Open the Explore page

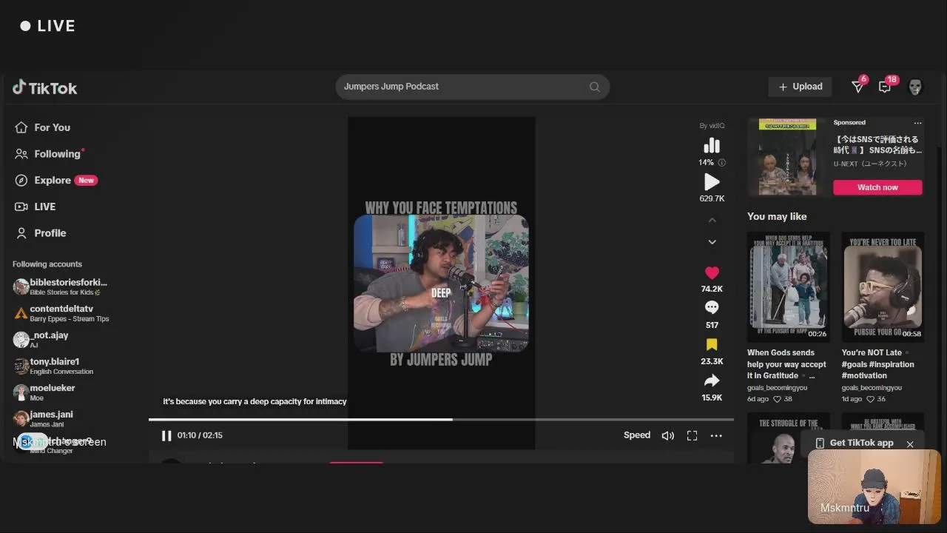55,180
